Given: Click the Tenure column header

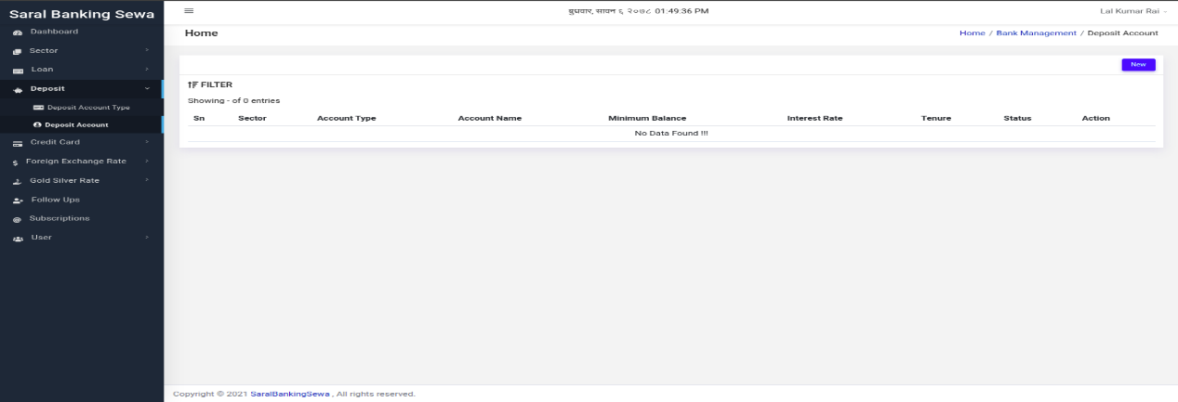Looking at the screenshot, I should pyautogui.click(x=936, y=119).
